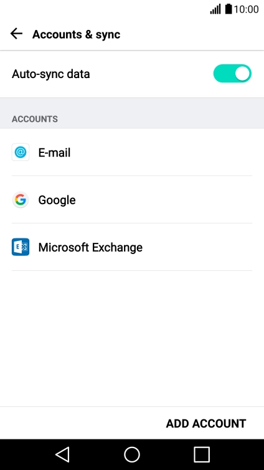Tap the Android home circle button
The image size is (264, 470).
click(x=132, y=454)
